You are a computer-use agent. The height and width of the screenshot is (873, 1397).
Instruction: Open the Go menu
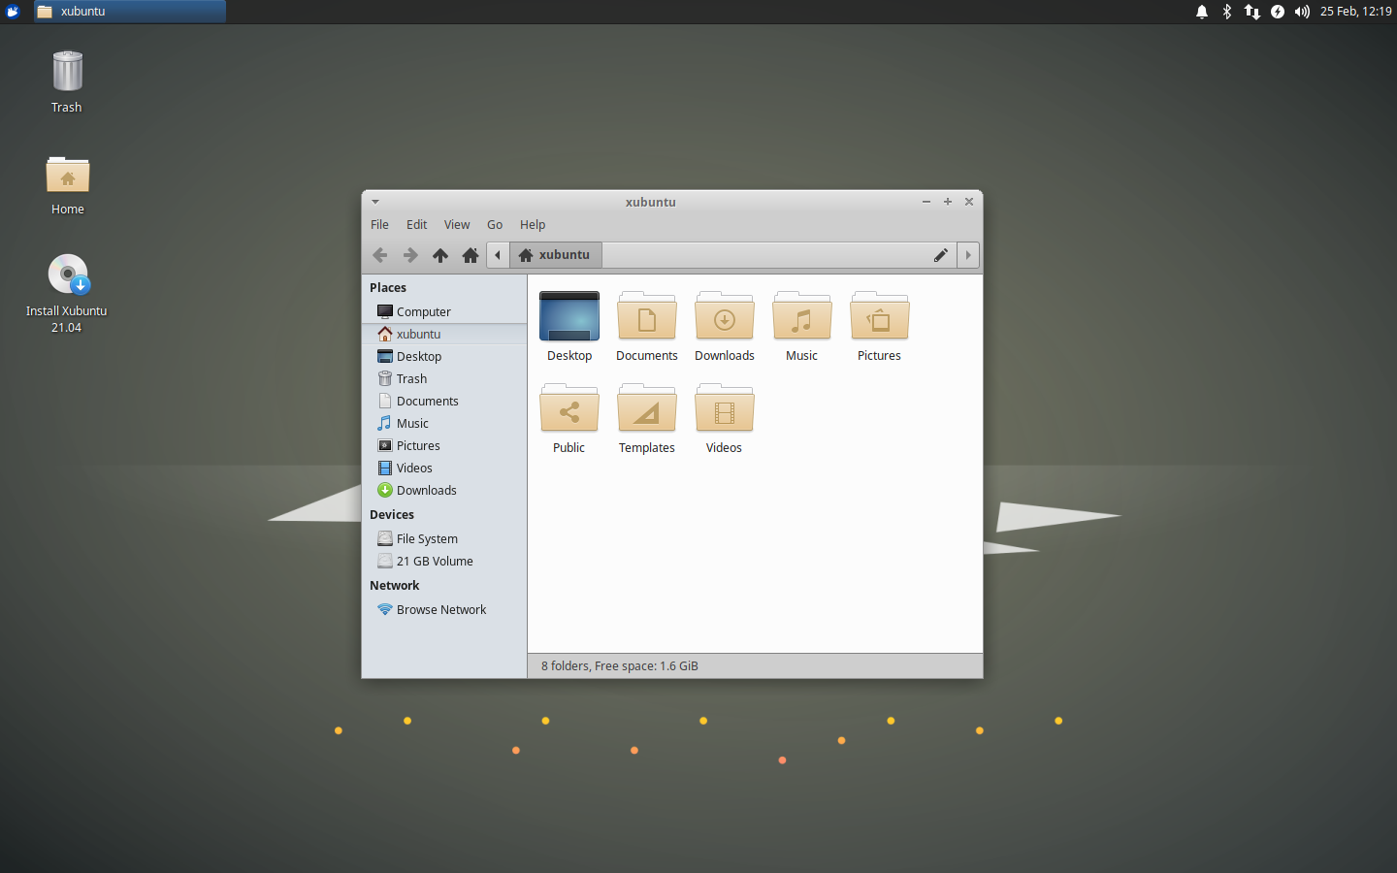click(x=495, y=224)
